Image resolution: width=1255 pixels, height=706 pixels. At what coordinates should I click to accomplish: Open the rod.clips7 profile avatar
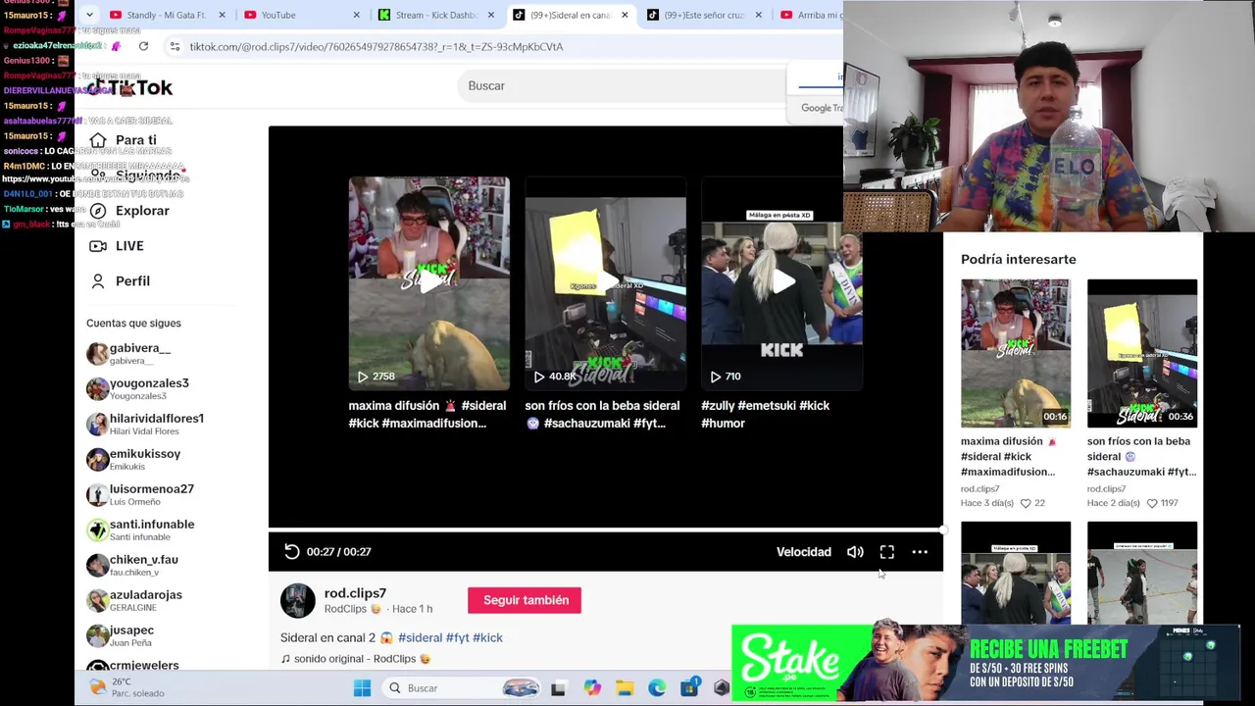coord(298,601)
